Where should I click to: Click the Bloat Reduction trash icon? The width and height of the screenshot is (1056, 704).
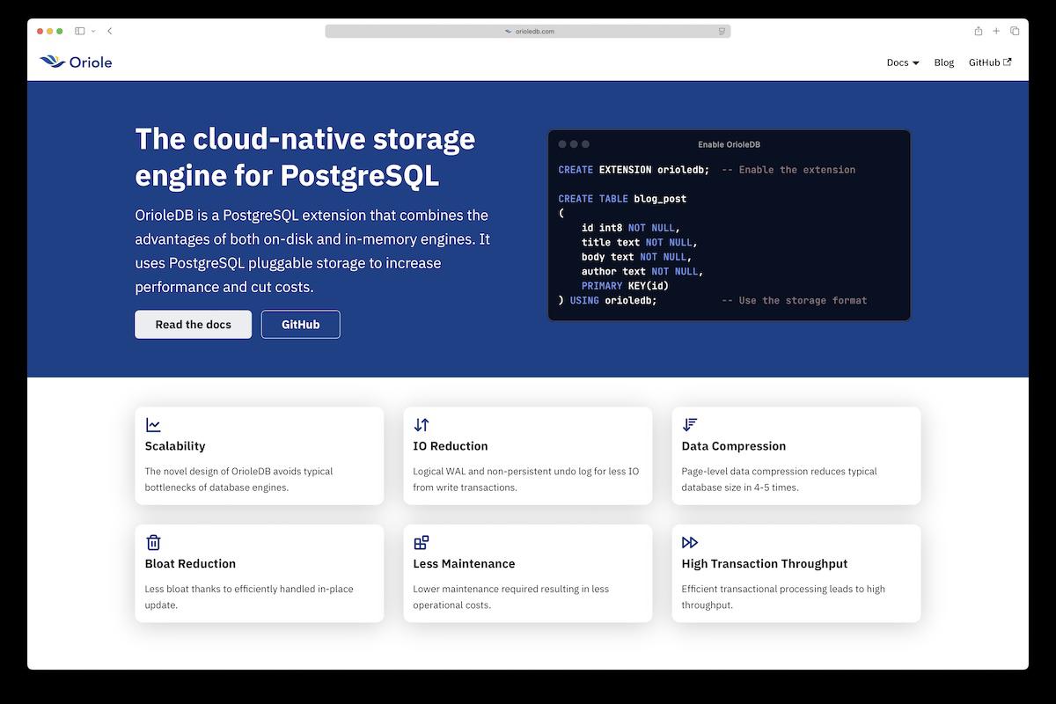[153, 542]
